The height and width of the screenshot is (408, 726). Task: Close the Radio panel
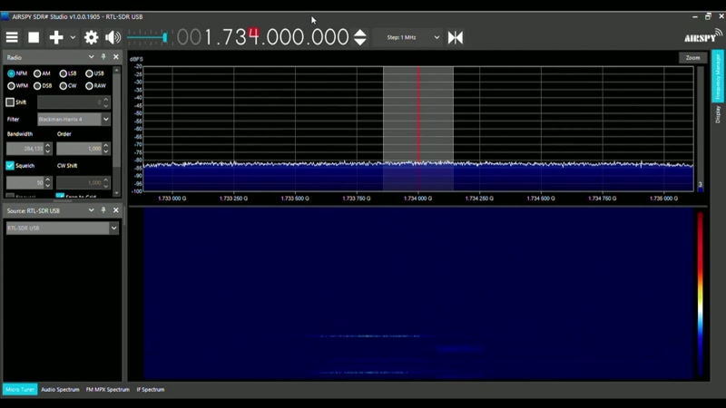pos(116,57)
